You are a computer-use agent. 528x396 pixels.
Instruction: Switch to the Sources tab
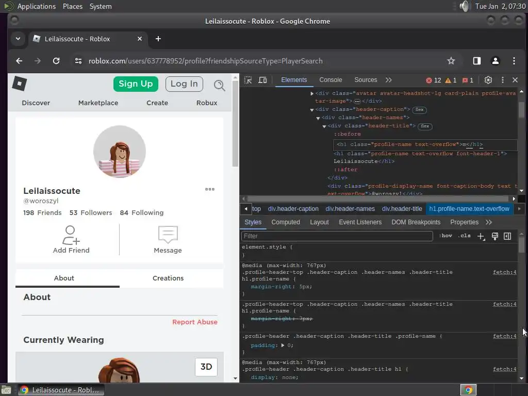point(366,80)
